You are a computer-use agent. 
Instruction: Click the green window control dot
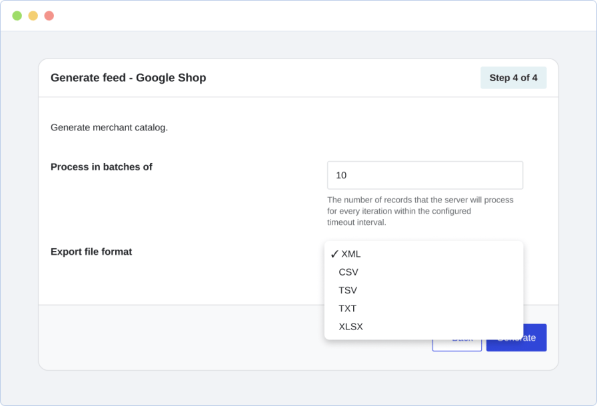[17, 15]
